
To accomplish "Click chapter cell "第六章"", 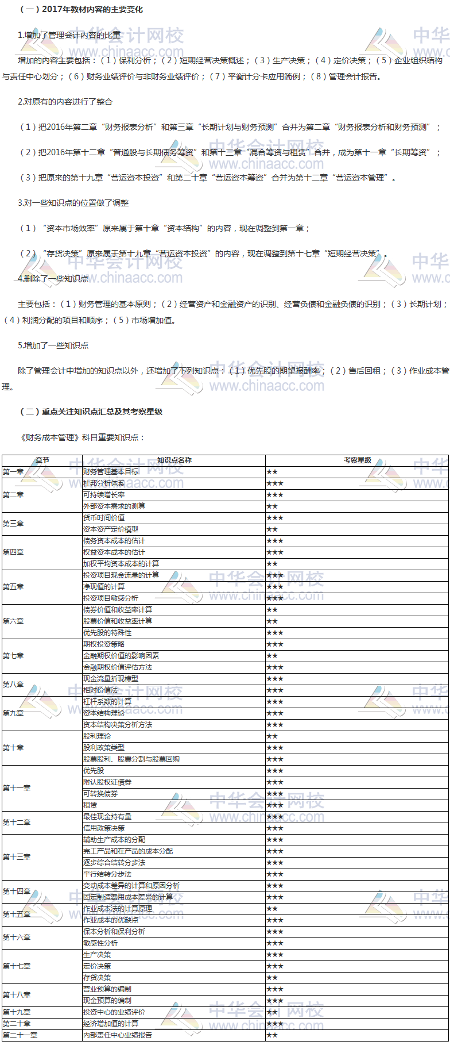I will [x=42, y=621].
